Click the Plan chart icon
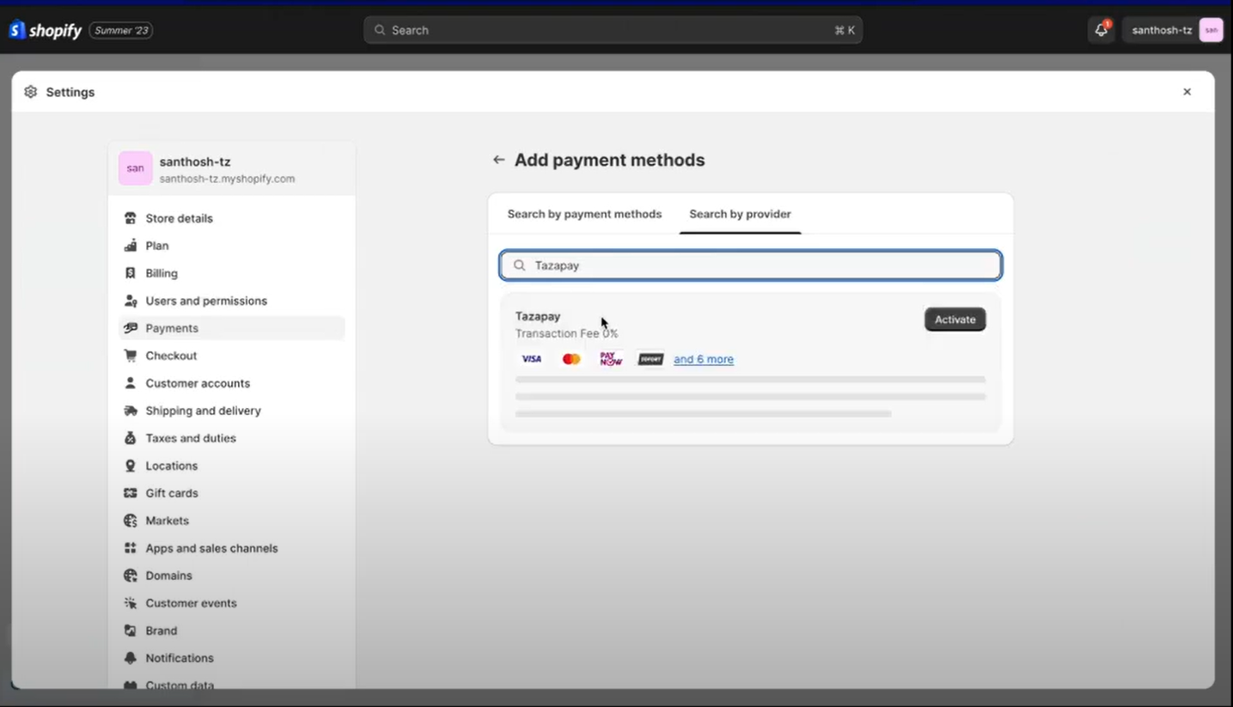The height and width of the screenshot is (707, 1233). point(131,246)
